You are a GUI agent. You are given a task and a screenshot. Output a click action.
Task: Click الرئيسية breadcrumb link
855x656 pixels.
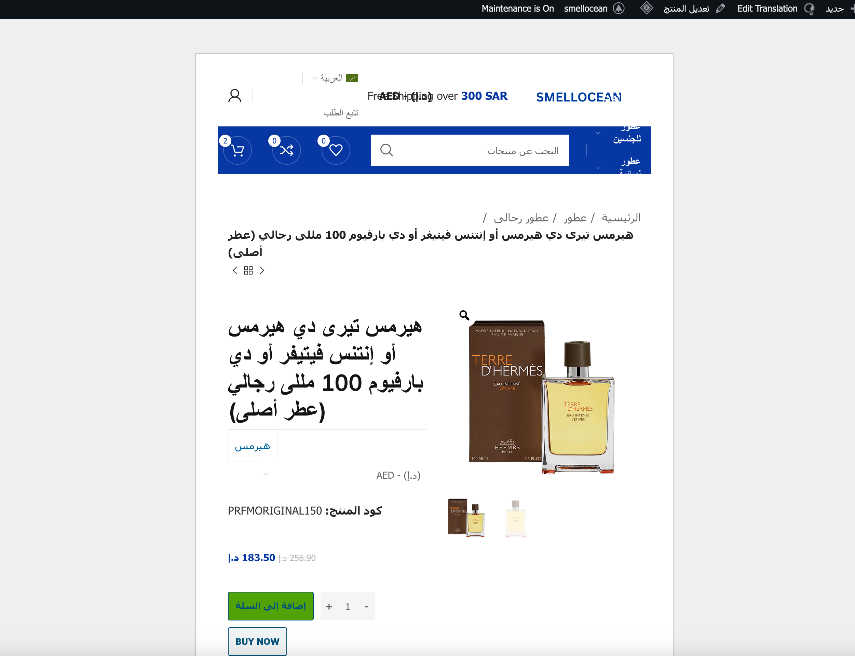coord(621,218)
